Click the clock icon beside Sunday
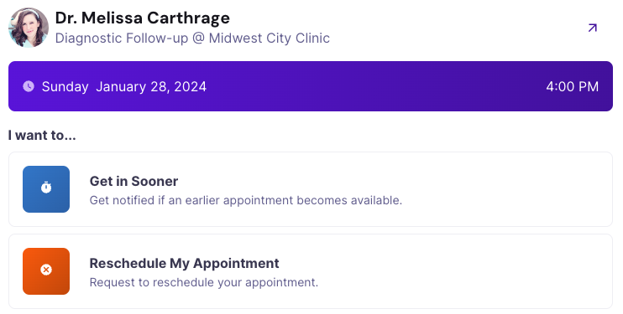The image size is (623, 314). pyautogui.click(x=29, y=86)
